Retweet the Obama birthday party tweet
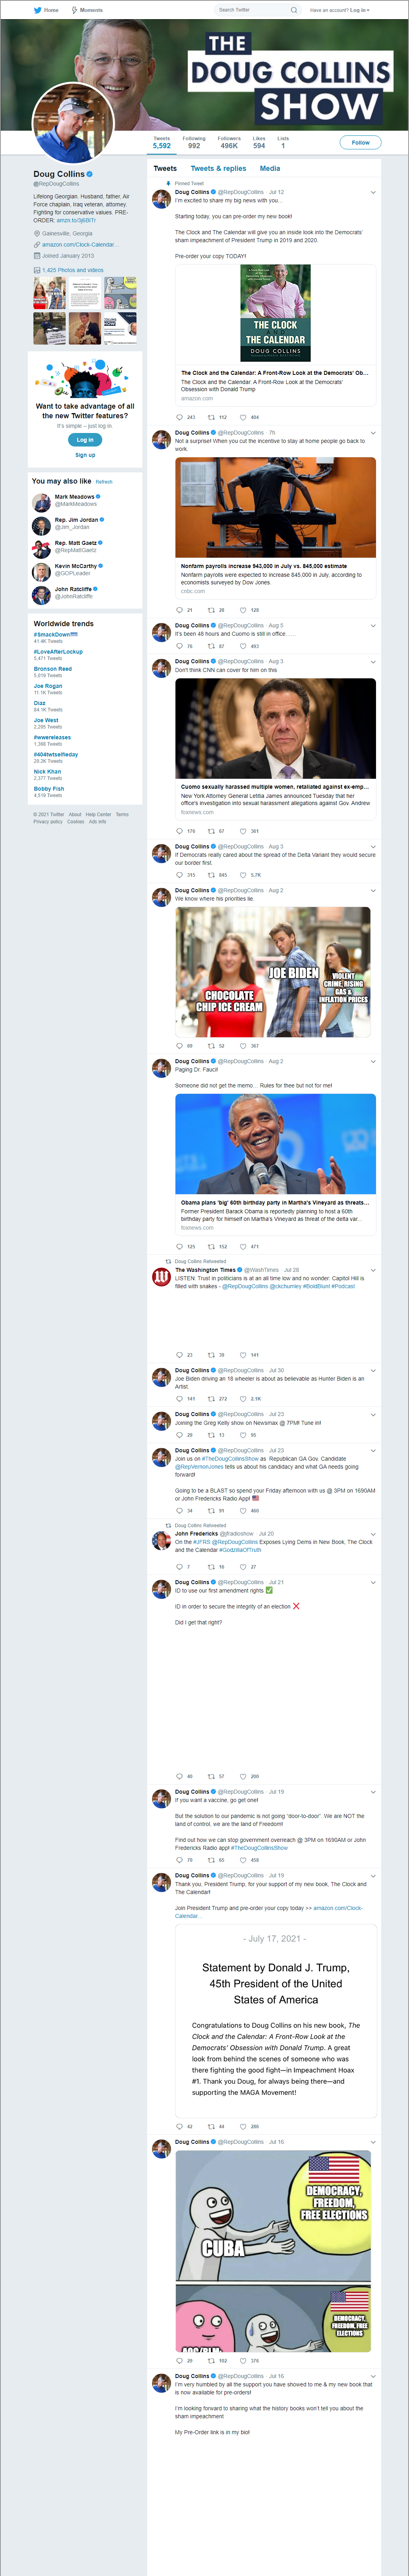 click(211, 1247)
